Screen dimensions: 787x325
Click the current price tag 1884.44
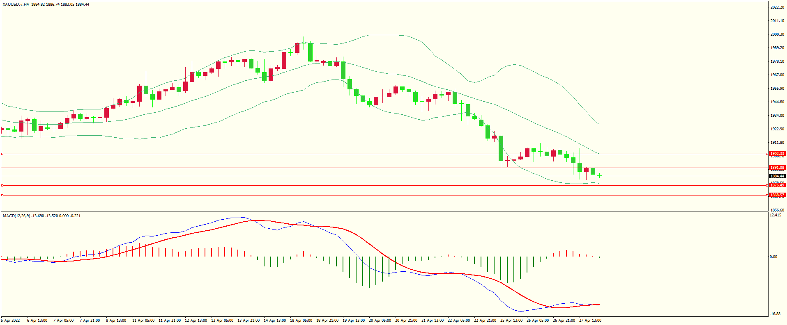(777, 176)
